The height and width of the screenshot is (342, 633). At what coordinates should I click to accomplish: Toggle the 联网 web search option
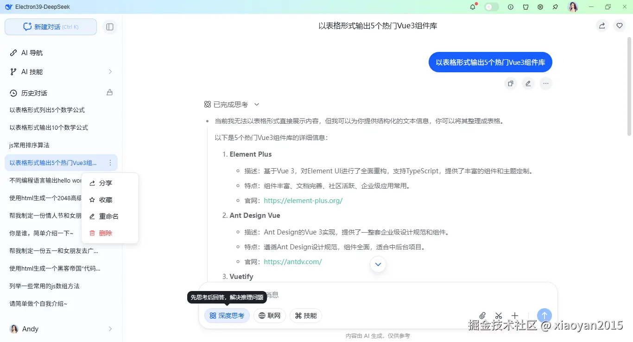269,316
